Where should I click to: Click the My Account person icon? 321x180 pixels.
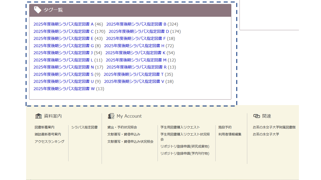tap(111, 116)
